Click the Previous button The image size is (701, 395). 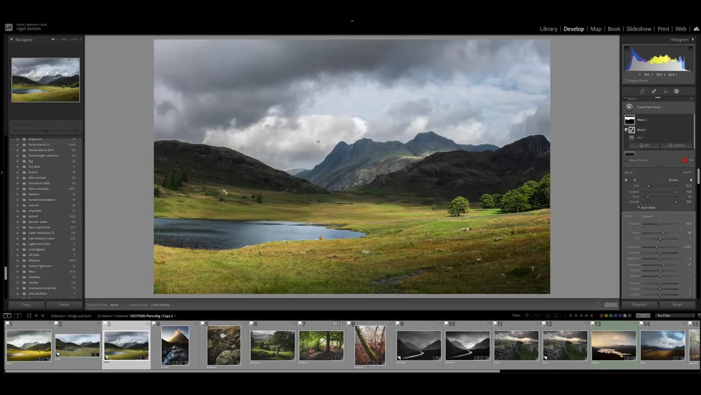click(x=640, y=304)
